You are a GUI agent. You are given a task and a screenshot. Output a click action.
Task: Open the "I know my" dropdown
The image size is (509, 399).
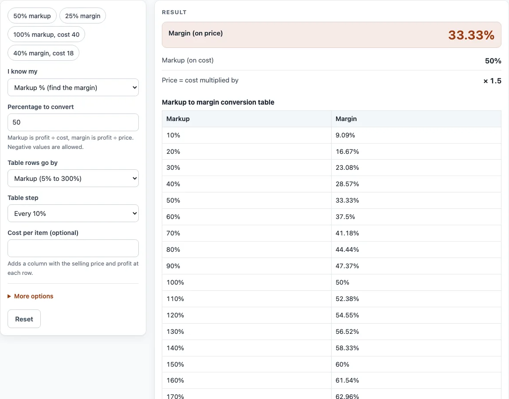click(x=73, y=88)
